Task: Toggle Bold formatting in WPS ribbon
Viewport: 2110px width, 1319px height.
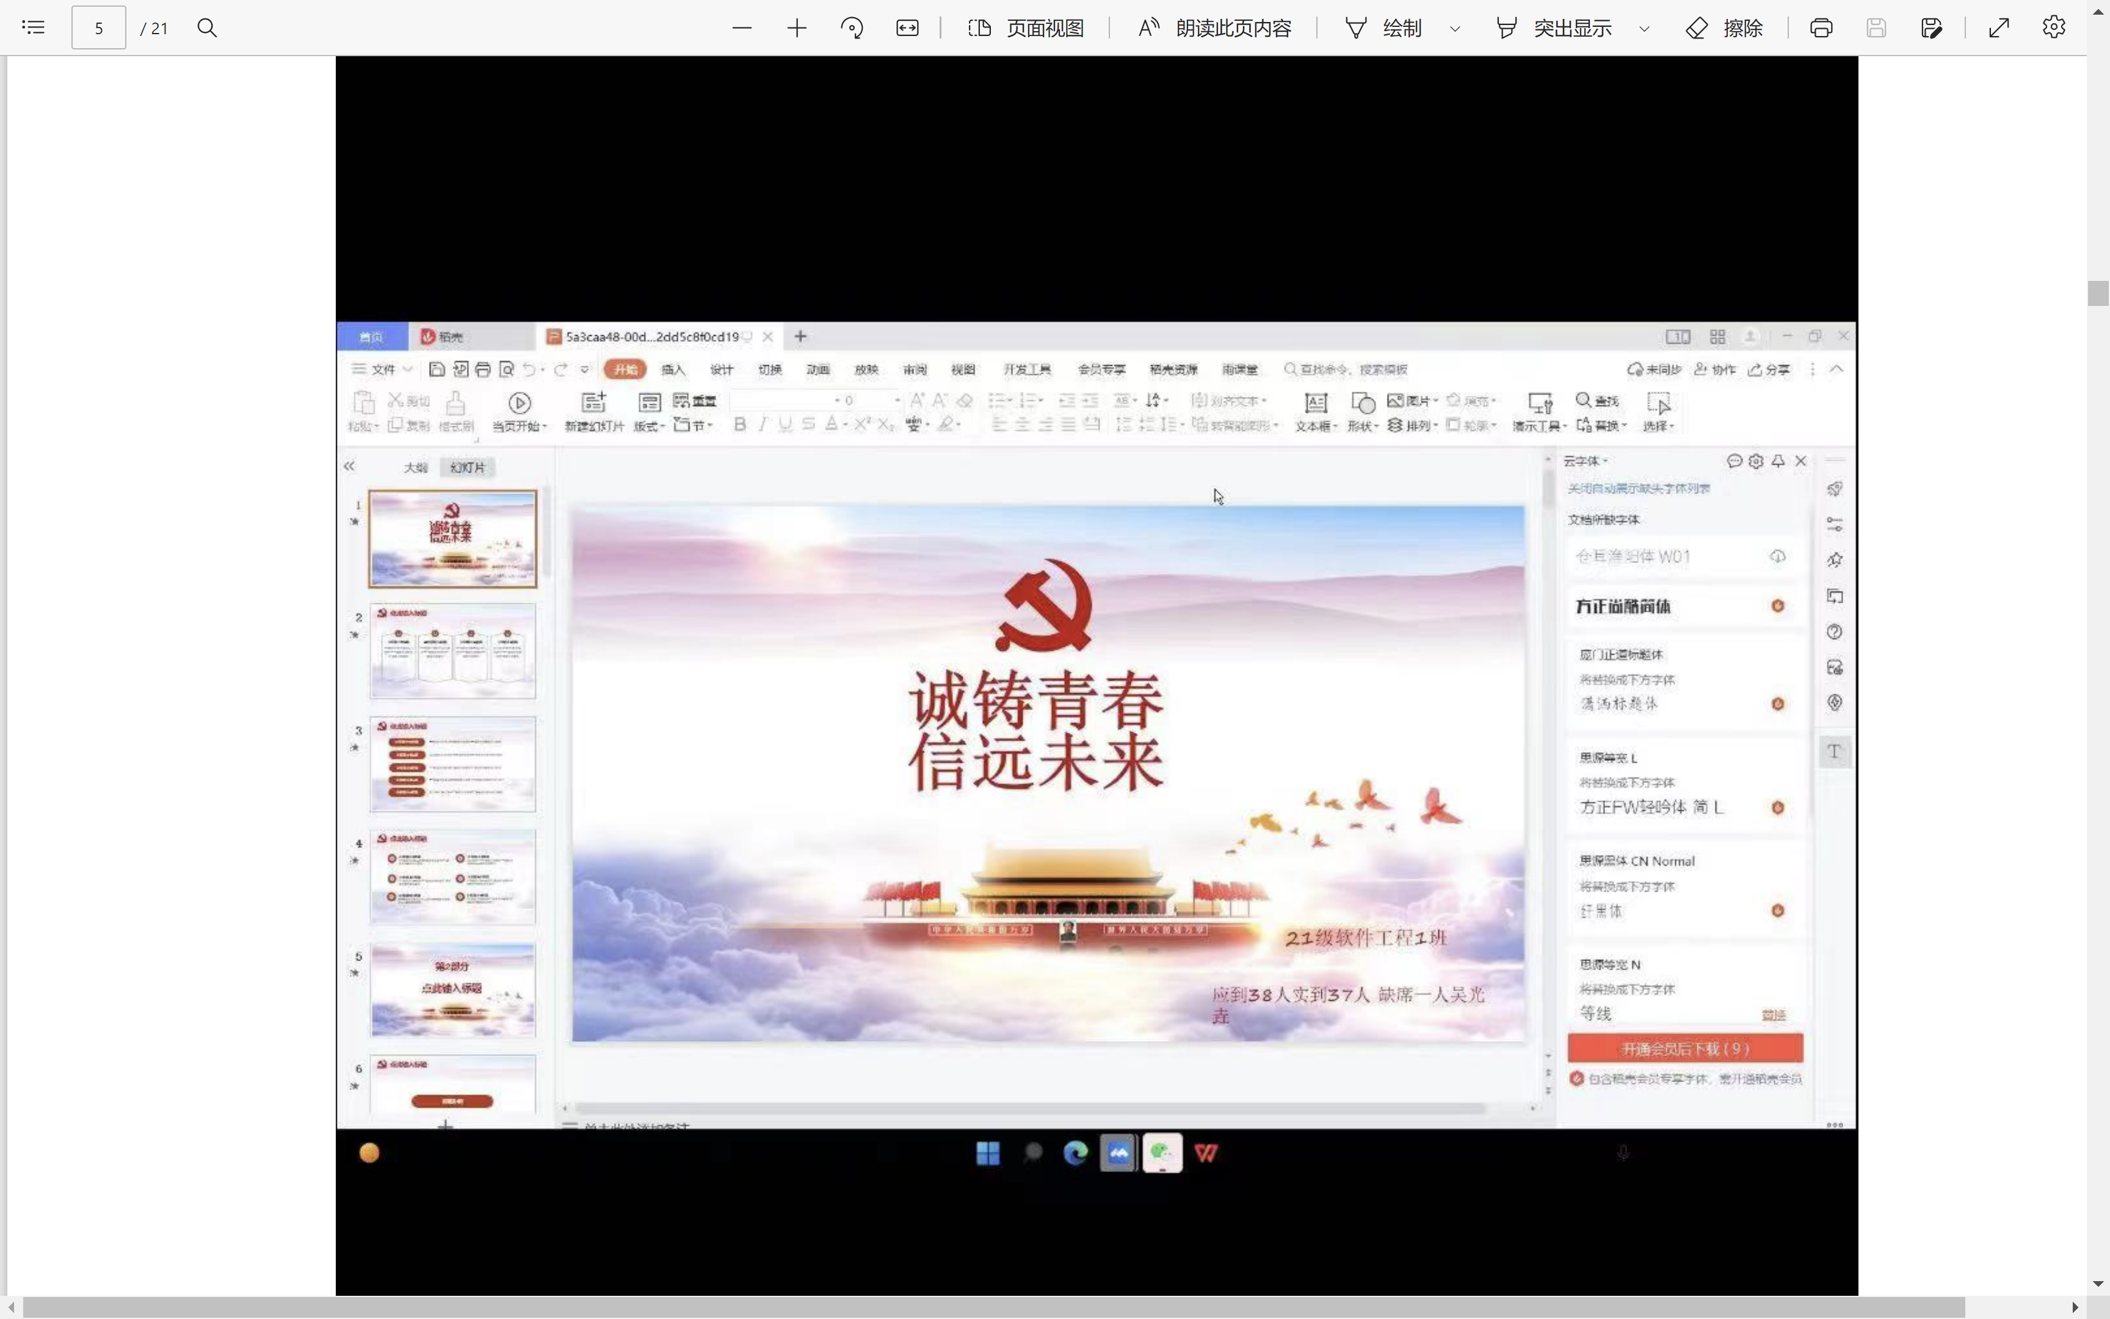Action: pyautogui.click(x=739, y=424)
